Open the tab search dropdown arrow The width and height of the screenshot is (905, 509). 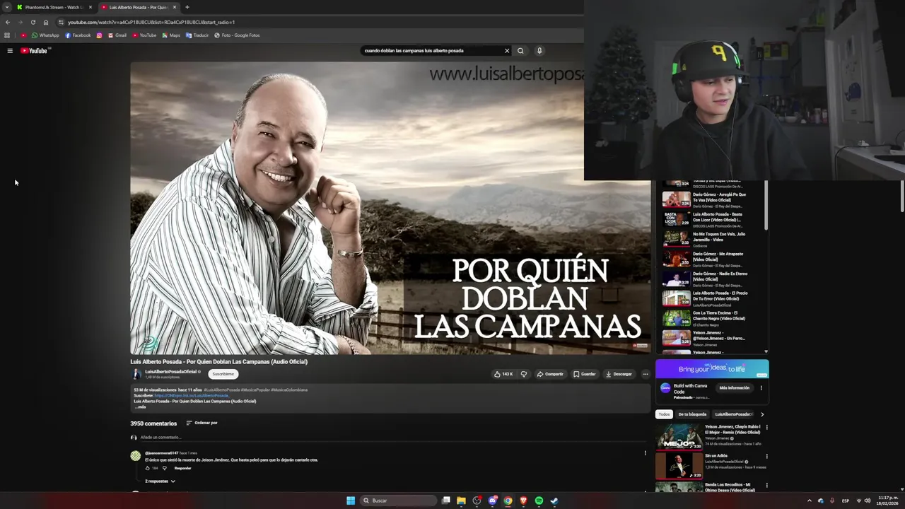point(6,7)
